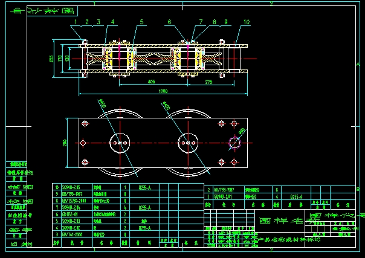Viewport: 365px width, 258px height.
Task: Click part balloon number 6
Action: tap(169, 22)
